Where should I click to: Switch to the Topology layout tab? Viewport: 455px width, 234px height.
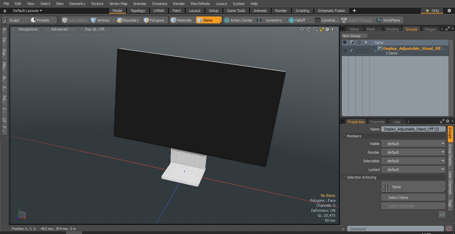click(138, 11)
